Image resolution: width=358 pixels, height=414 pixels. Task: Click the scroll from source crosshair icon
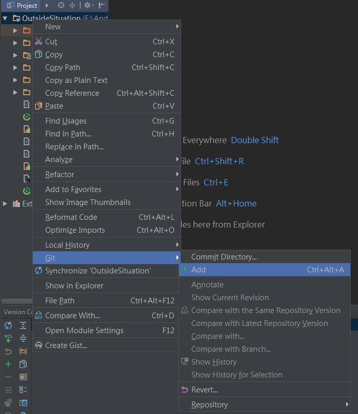61,5
